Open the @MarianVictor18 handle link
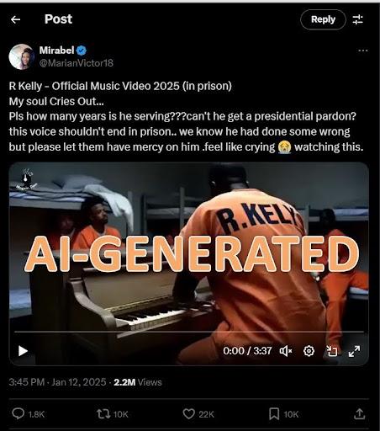 point(77,63)
